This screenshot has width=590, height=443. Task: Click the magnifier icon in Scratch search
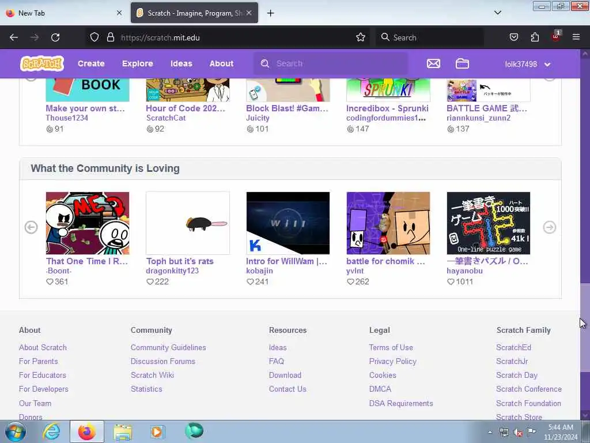pyautogui.click(x=265, y=63)
